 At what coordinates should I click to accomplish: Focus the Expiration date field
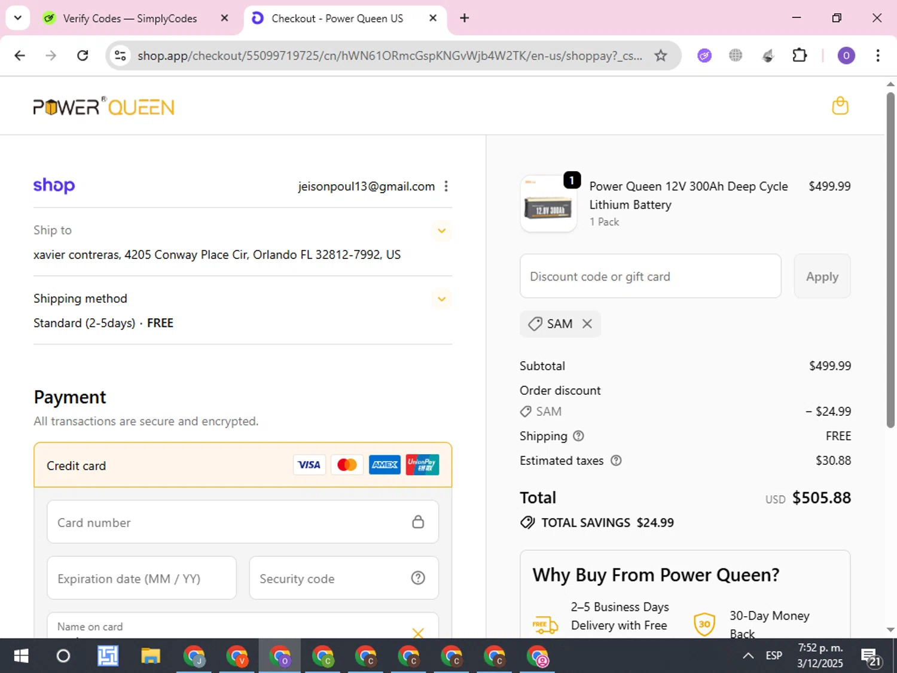click(x=142, y=578)
